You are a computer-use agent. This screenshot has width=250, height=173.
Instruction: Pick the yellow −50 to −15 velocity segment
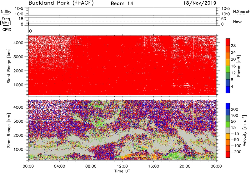point(228,136)
